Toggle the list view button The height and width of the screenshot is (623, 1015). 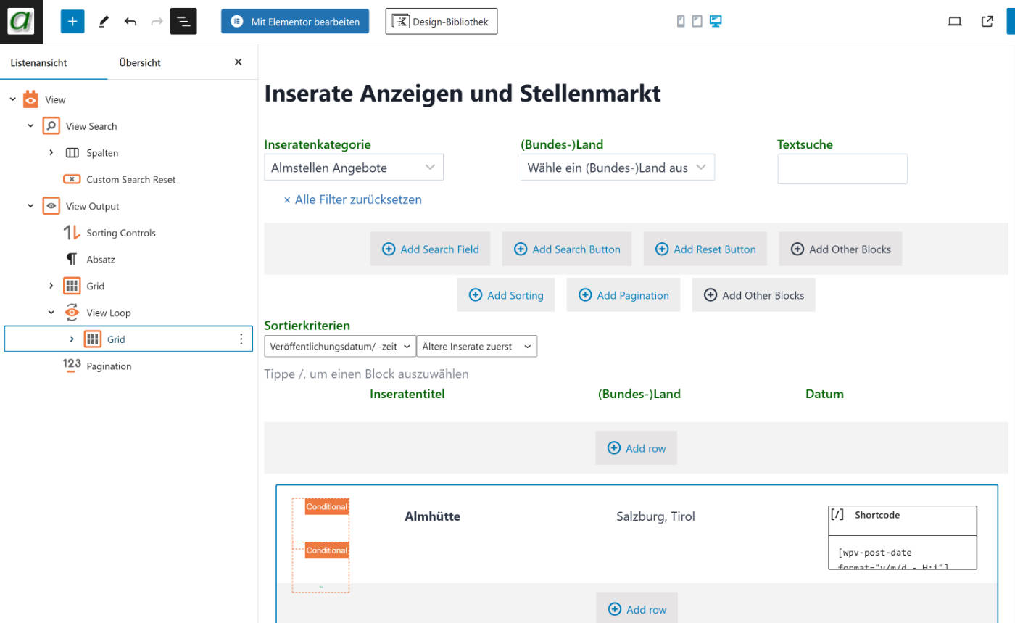[x=183, y=22]
